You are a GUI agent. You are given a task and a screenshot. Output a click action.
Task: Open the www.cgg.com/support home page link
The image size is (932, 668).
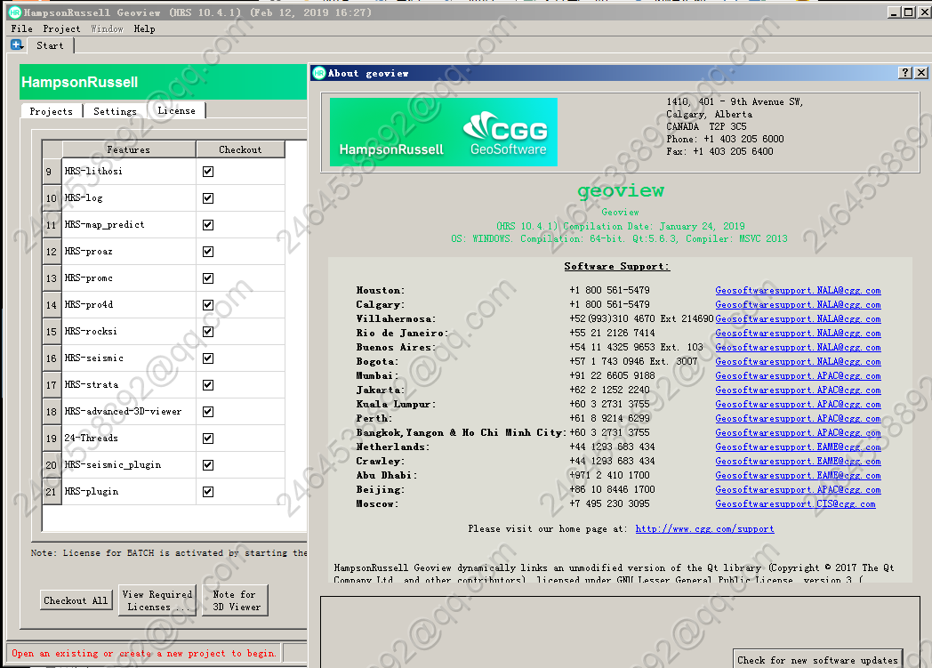(x=704, y=529)
